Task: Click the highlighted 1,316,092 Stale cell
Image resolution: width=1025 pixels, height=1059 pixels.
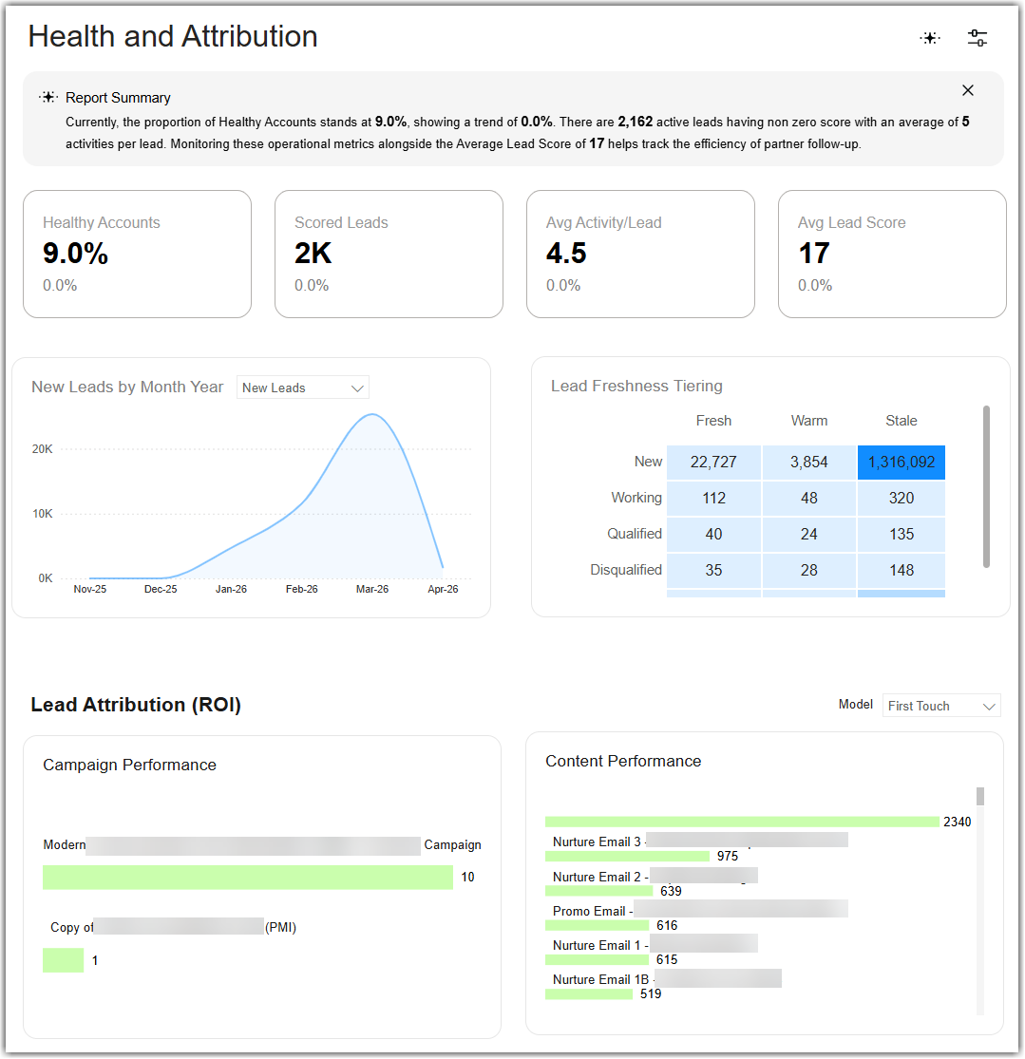Action: pyautogui.click(x=902, y=463)
